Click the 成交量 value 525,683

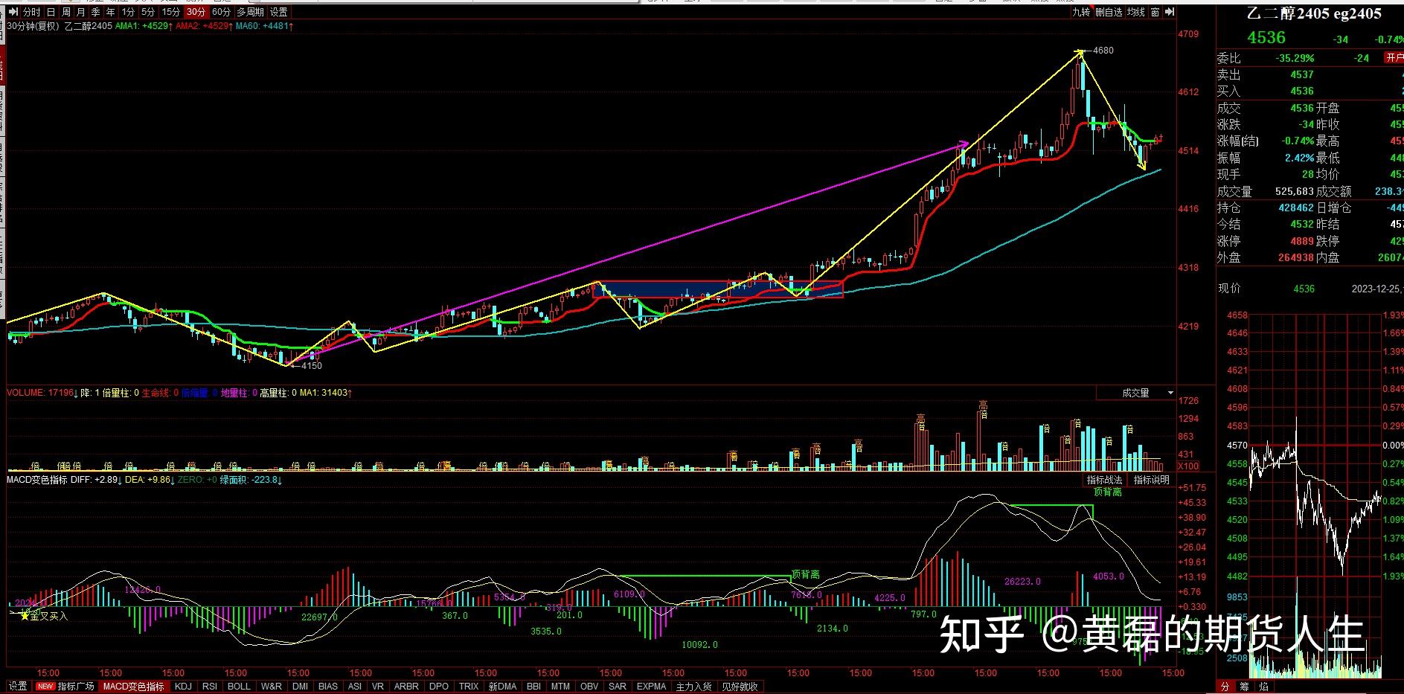pyautogui.click(x=1293, y=191)
